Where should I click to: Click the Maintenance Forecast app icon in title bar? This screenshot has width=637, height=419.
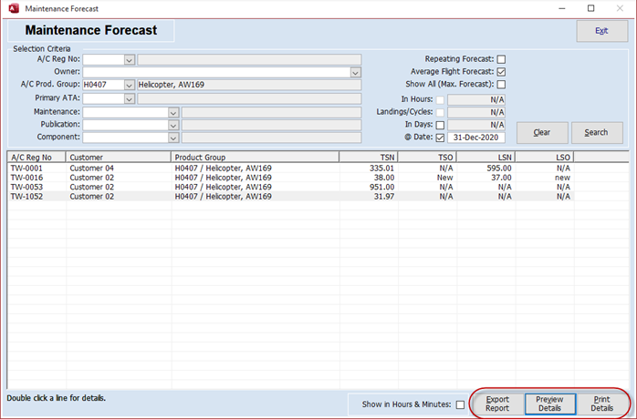pyautogui.click(x=11, y=8)
